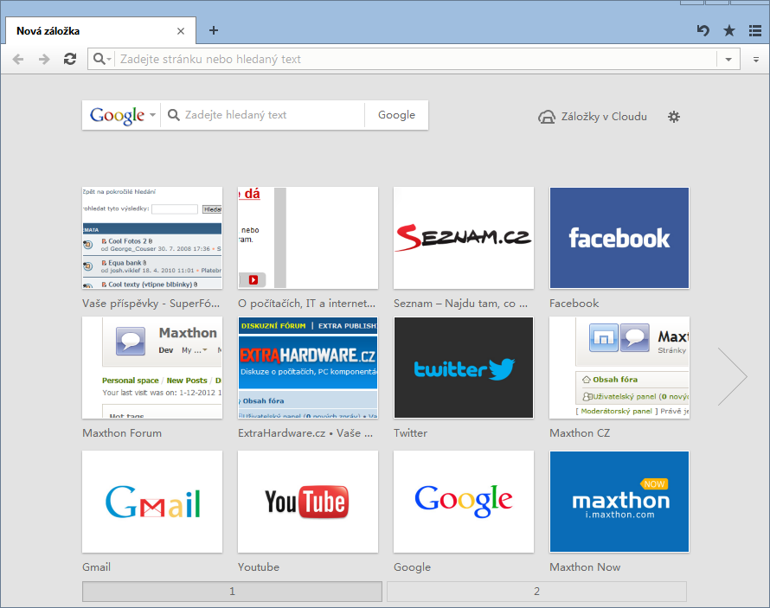Click the address bar input field
The height and width of the screenshot is (608, 770).
pos(415,60)
